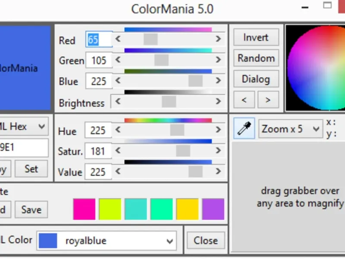Click the Satur. slider left arrow
The width and height of the screenshot is (345, 259).
click(x=118, y=151)
